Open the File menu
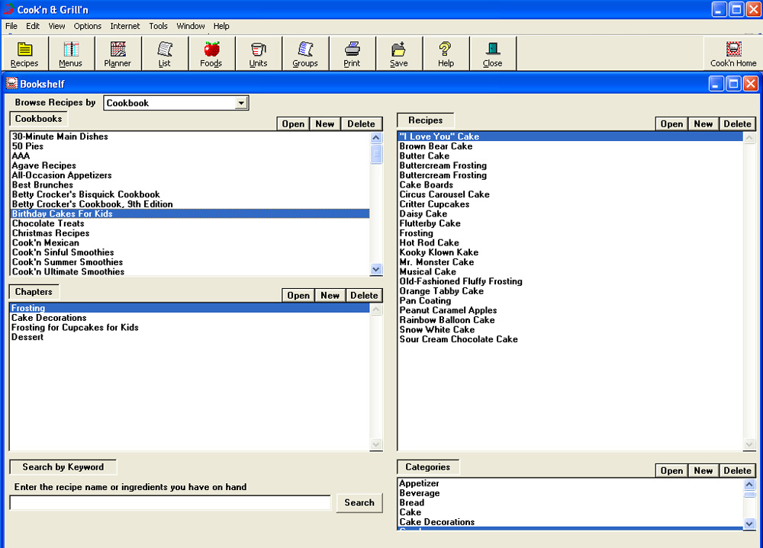Screen dimensions: 763x548 click(x=11, y=26)
